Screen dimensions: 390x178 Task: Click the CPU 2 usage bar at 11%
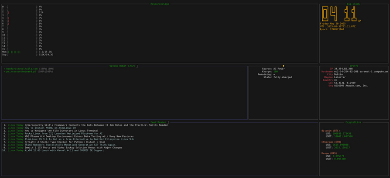point(22,13)
